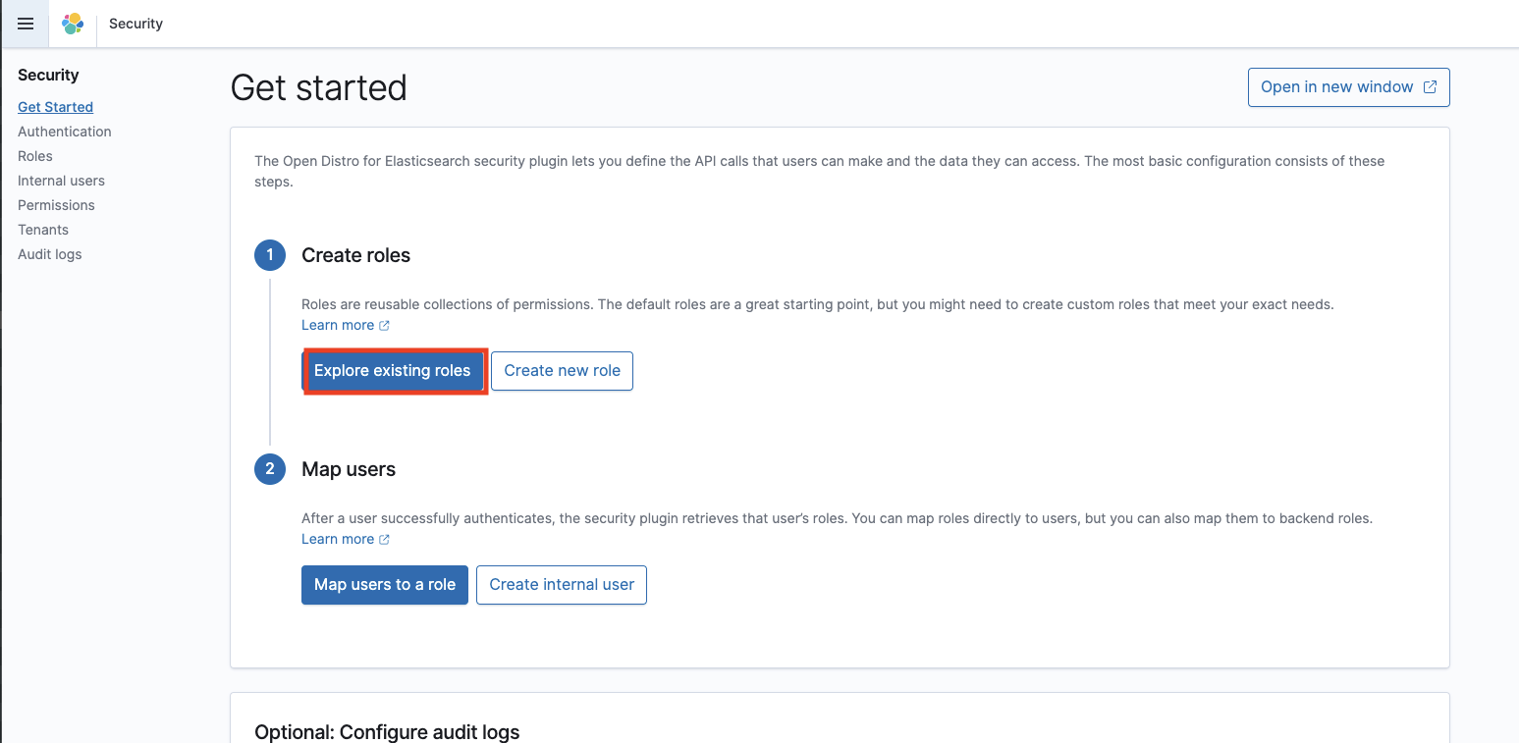1519x743 pixels.
Task: Go to Roles in the sidebar
Action: (35, 156)
